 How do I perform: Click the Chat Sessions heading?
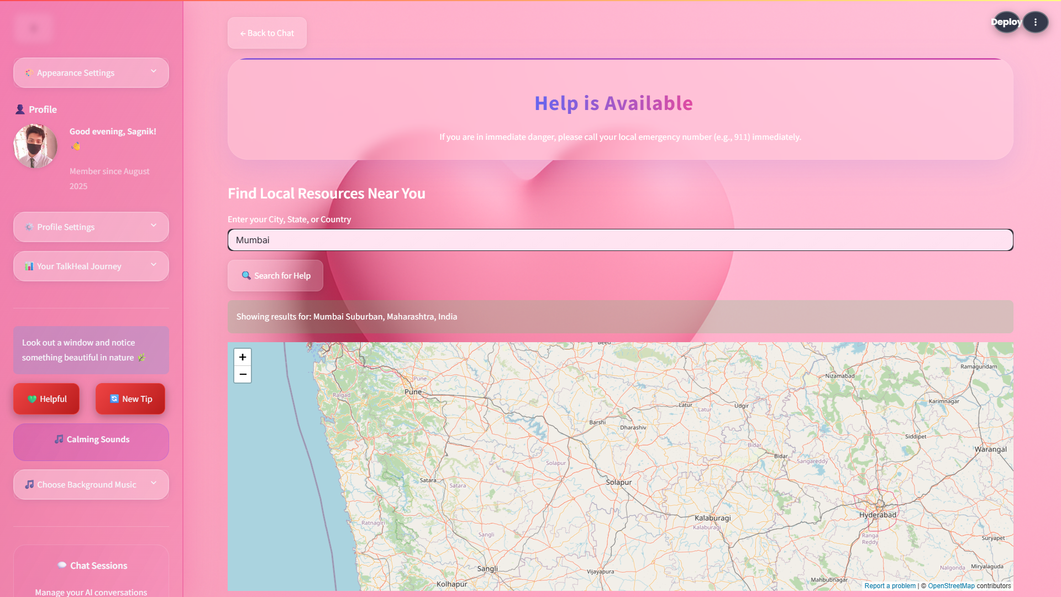click(98, 565)
